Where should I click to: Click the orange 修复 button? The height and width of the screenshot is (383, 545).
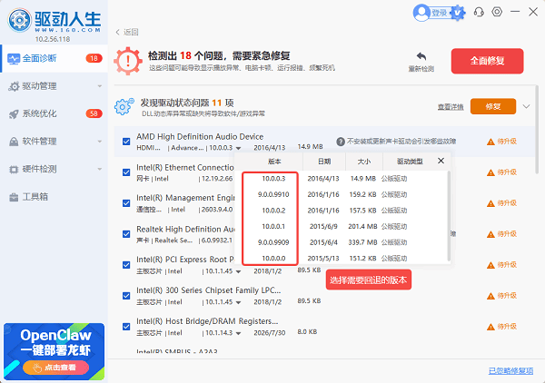(x=493, y=106)
